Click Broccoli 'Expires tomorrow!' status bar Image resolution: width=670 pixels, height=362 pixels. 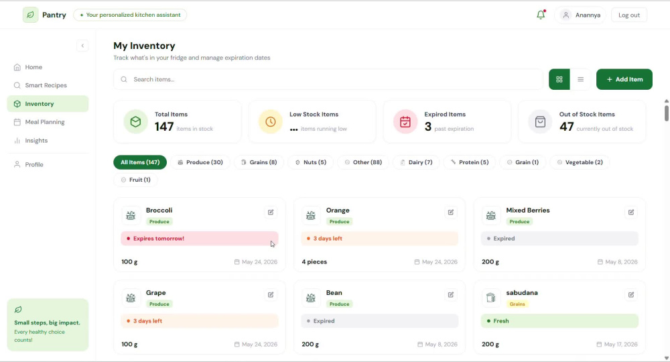(200, 239)
